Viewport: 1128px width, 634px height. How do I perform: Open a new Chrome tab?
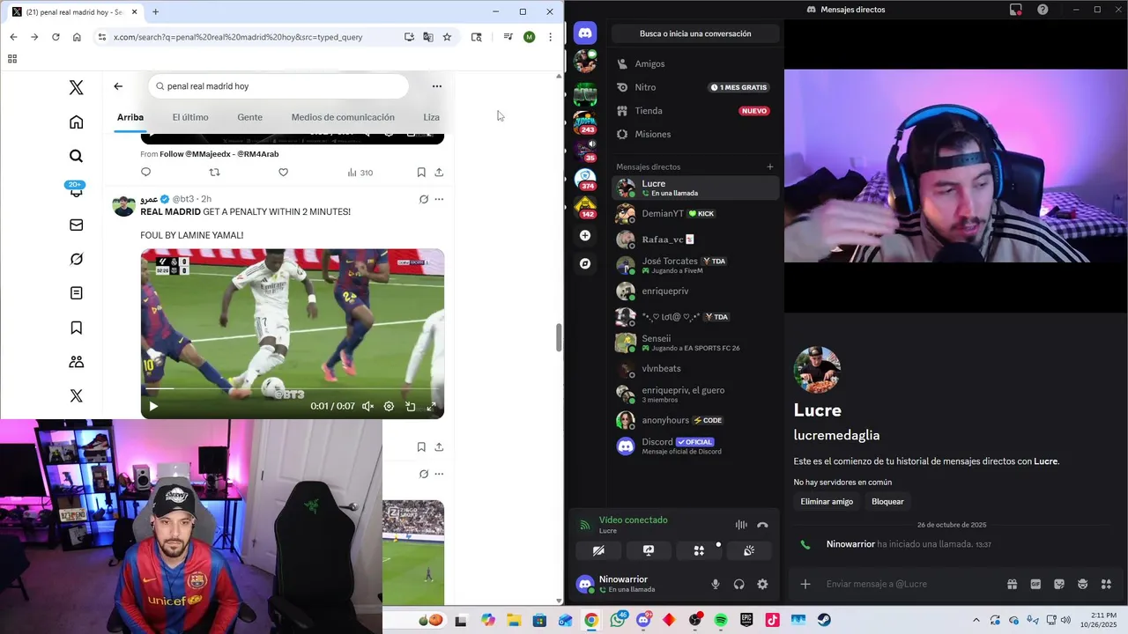[x=155, y=11]
